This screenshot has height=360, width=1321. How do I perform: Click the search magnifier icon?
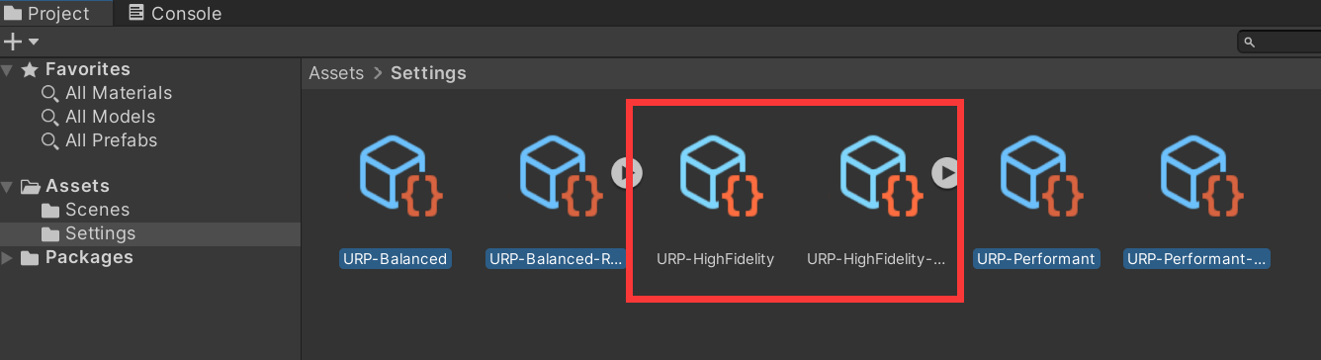pyautogui.click(x=1250, y=43)
